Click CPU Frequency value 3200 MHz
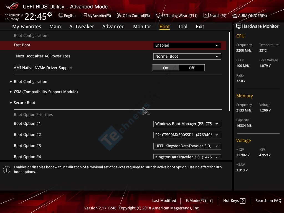The width and height of the screenshot is (284, 213). (x=244, y=50)
